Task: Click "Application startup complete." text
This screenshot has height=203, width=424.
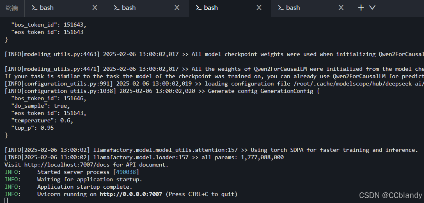Action: coord(85,187)
